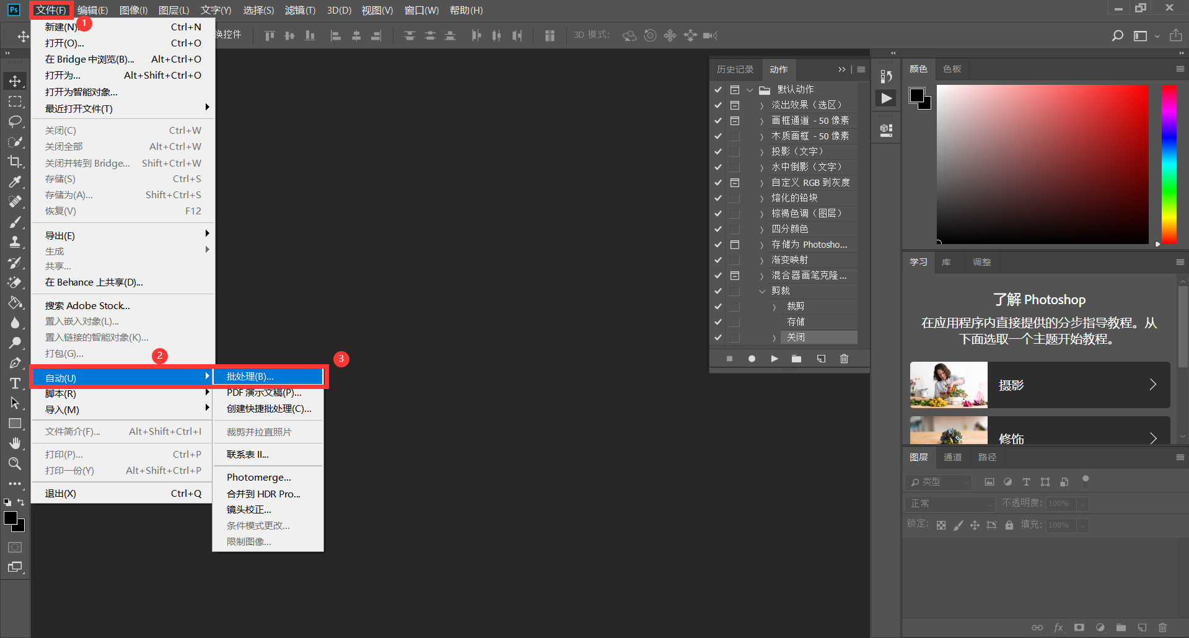1189x638 pixels.
Task: Click the share icon at top right
Action: (1175, 35)
